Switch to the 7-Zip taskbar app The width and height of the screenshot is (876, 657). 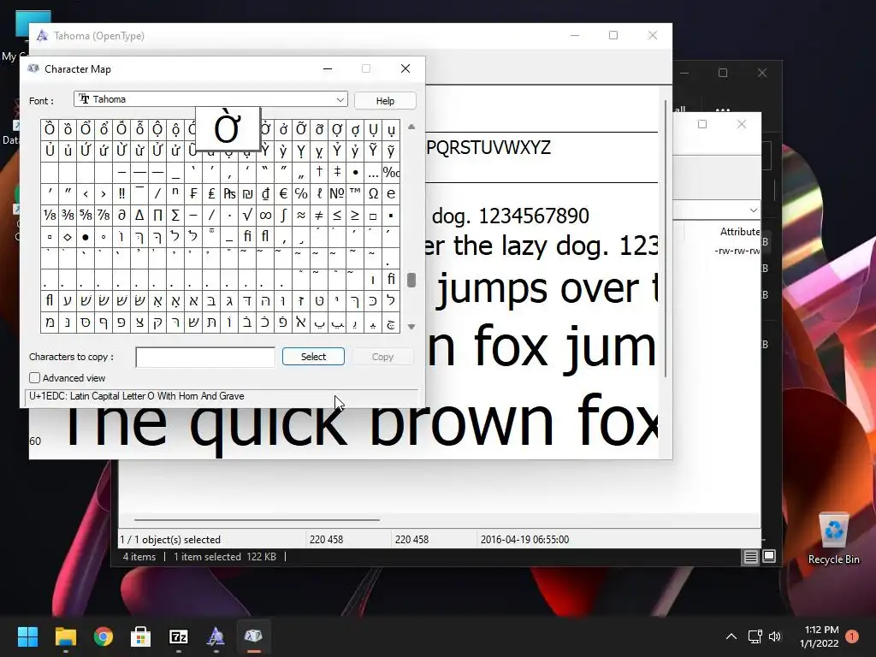(179, 636)
